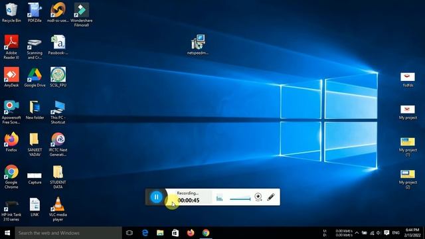Expand the hidden system tray icons
The height and width of the screenshot is (239, 425).
(357, 233)
